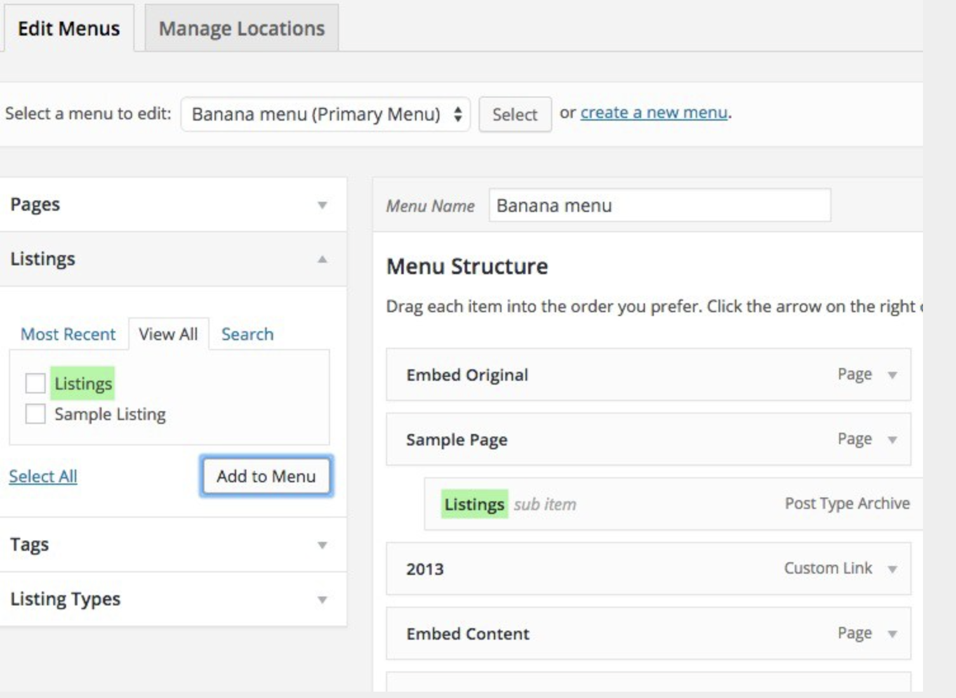
Task: Click the Add to Menu button
Action: pyautogui.click(x=267, y=476)
